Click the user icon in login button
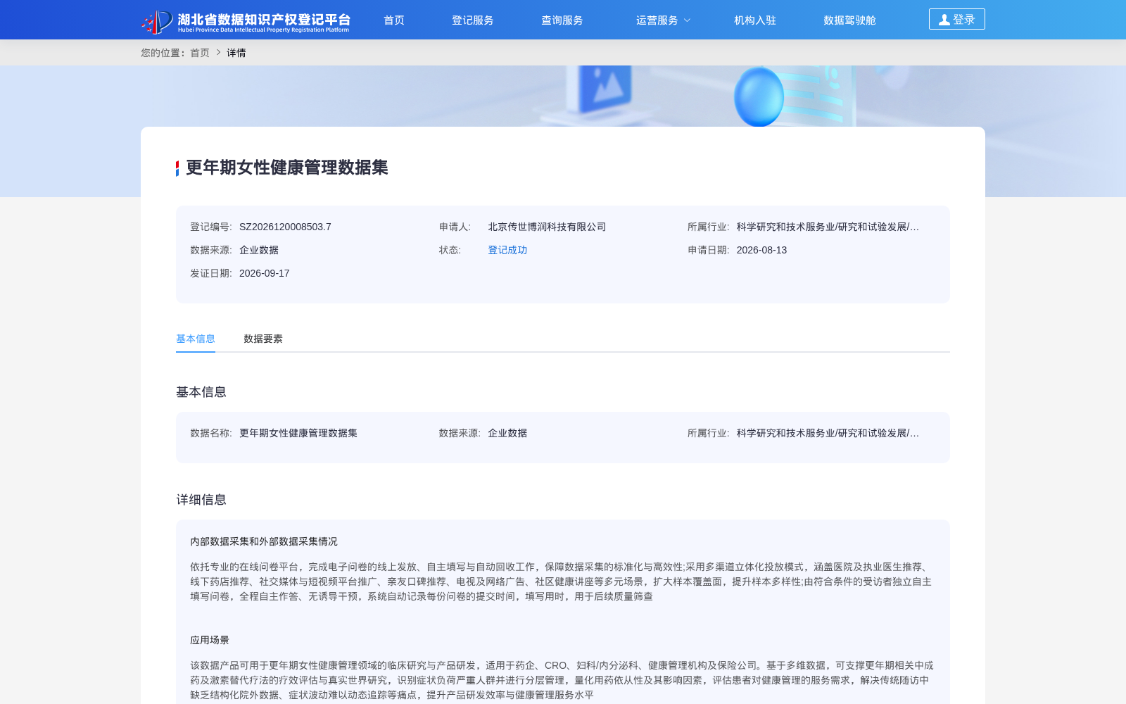 944,20
